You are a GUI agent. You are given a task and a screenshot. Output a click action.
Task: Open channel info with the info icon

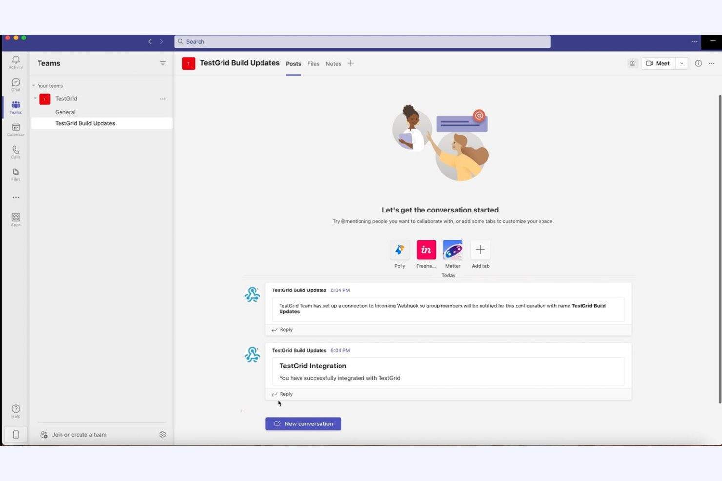[x=698, y=63]
